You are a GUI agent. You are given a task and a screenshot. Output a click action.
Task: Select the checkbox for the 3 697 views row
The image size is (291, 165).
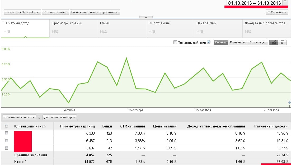click(x=7, y=148)
